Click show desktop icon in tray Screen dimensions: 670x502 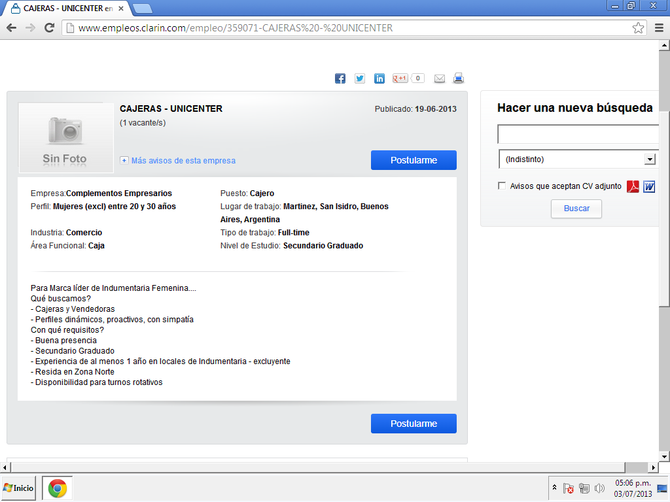(x=662, y=488)
